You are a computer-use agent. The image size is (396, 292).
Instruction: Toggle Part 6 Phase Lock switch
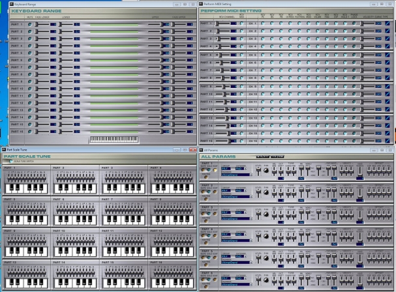point(354,63)
